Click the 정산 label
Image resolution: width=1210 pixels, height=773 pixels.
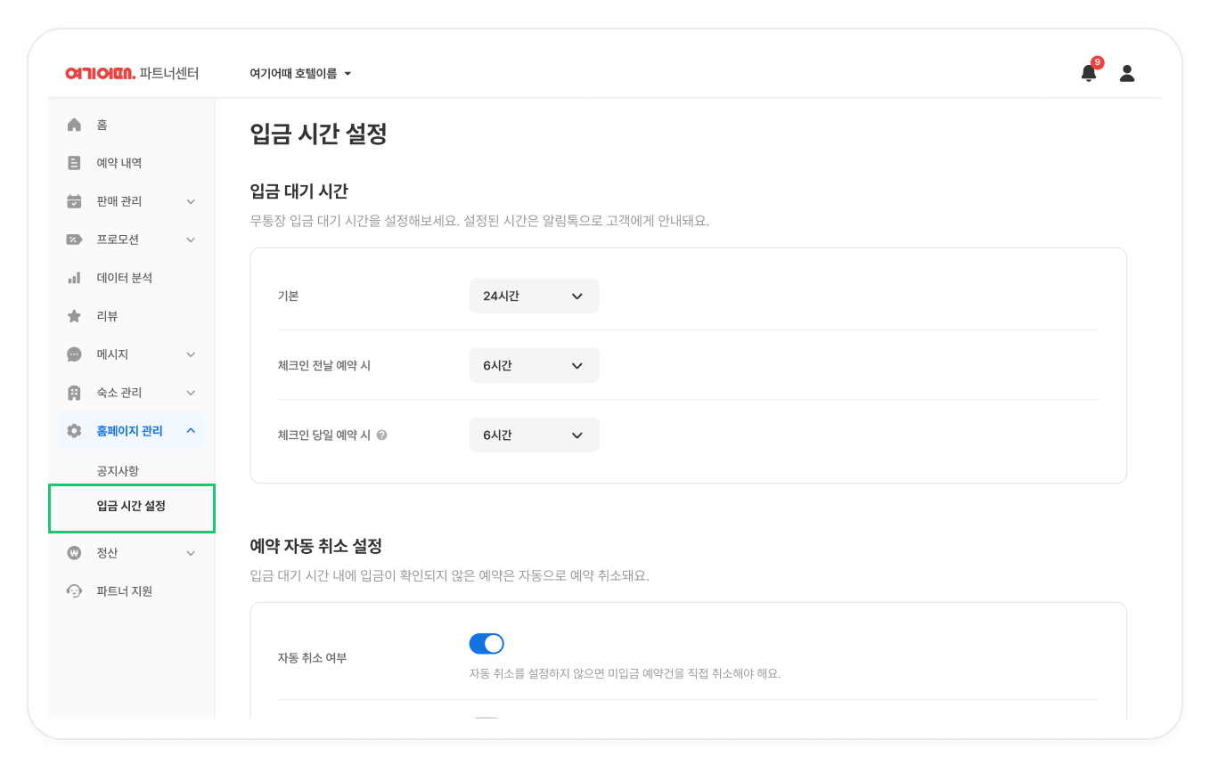107,553
